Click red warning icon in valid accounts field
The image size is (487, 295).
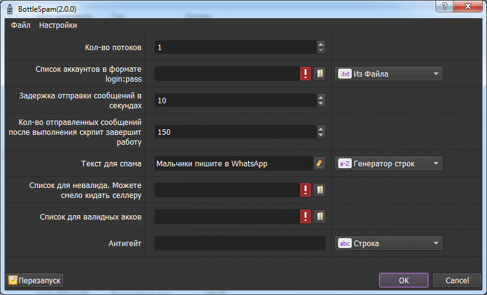[x=305, y=216]
